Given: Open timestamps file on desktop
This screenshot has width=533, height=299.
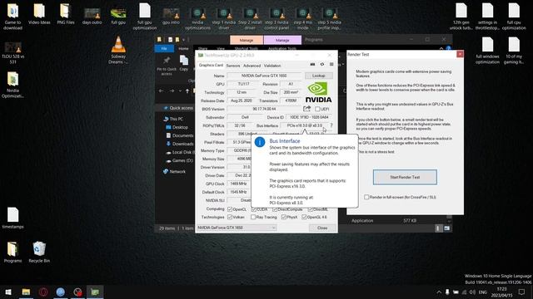Looking at the screenshot, I should tap(12, 218).
